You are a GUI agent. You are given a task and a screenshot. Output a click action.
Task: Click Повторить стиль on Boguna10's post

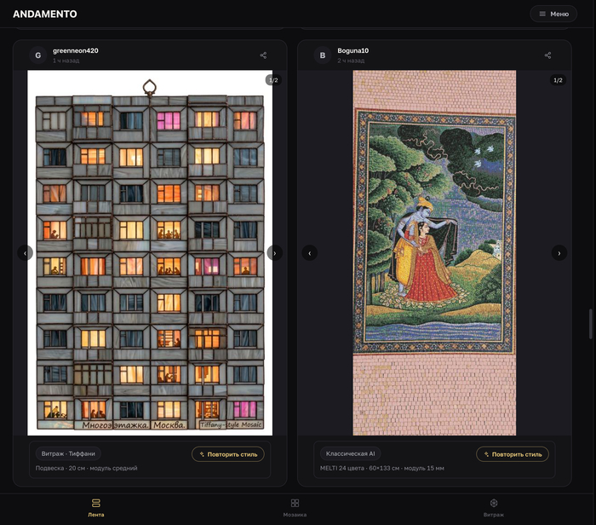pyautogui.click(x=513, y=454)
